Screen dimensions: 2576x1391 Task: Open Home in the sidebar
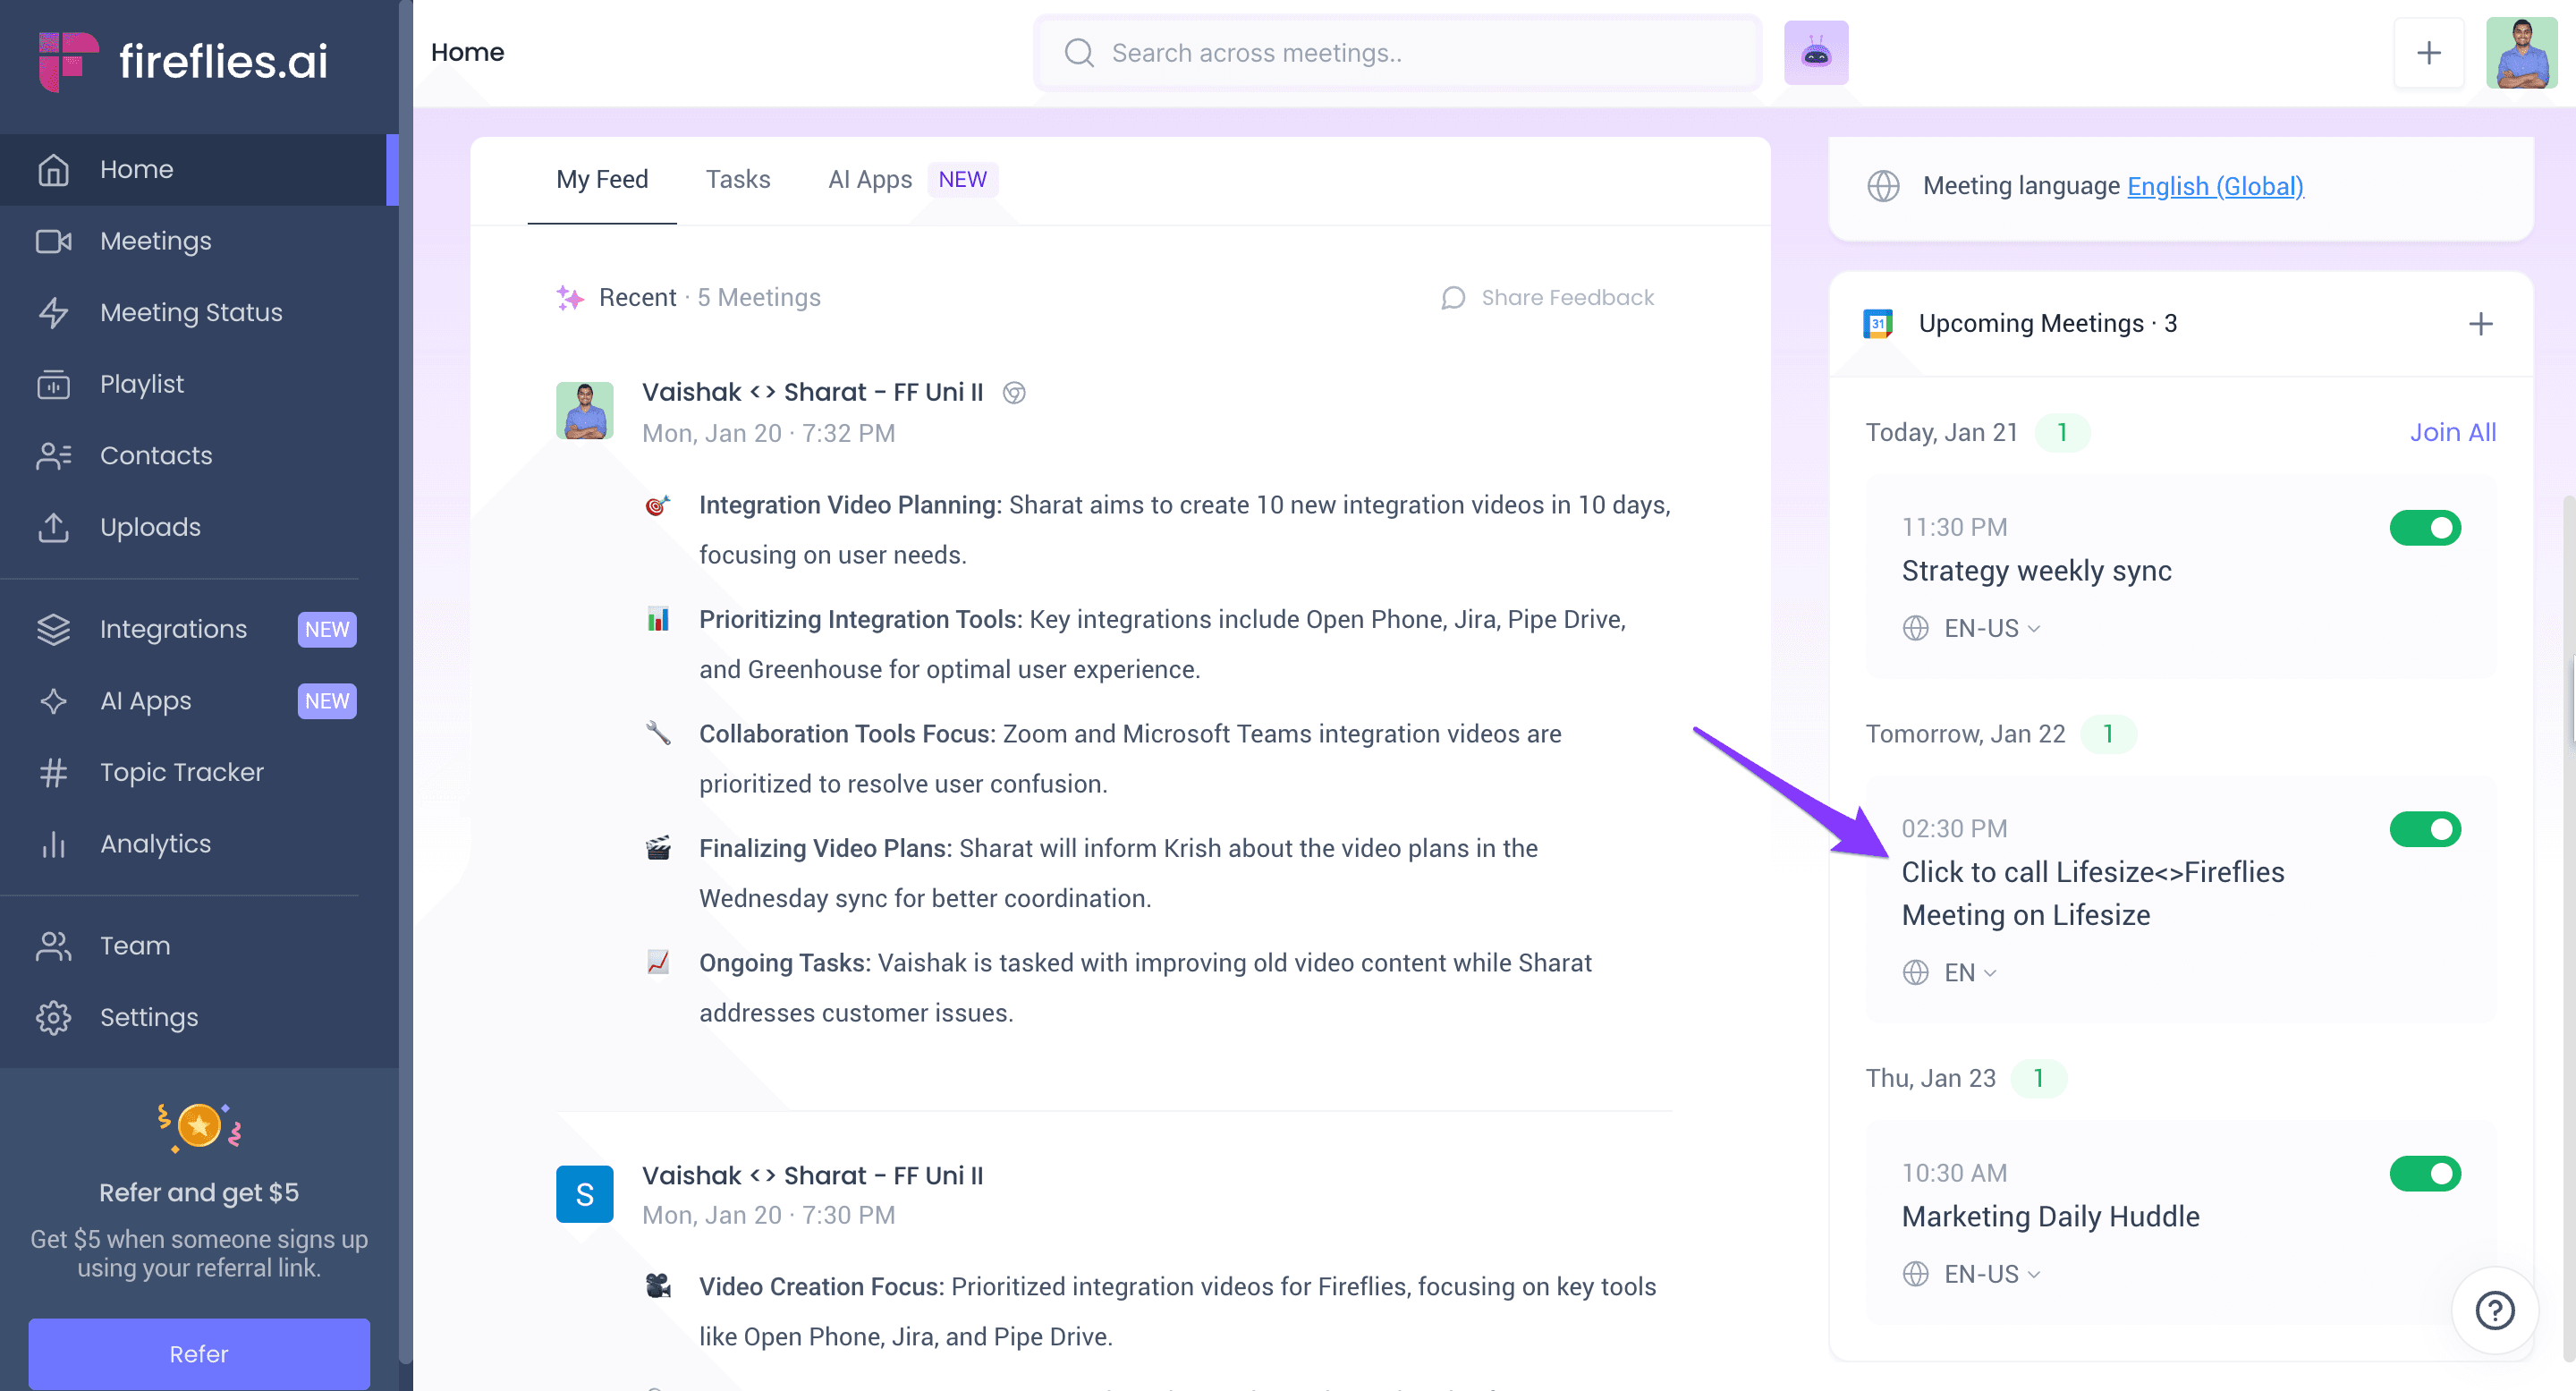click(199, 169)
